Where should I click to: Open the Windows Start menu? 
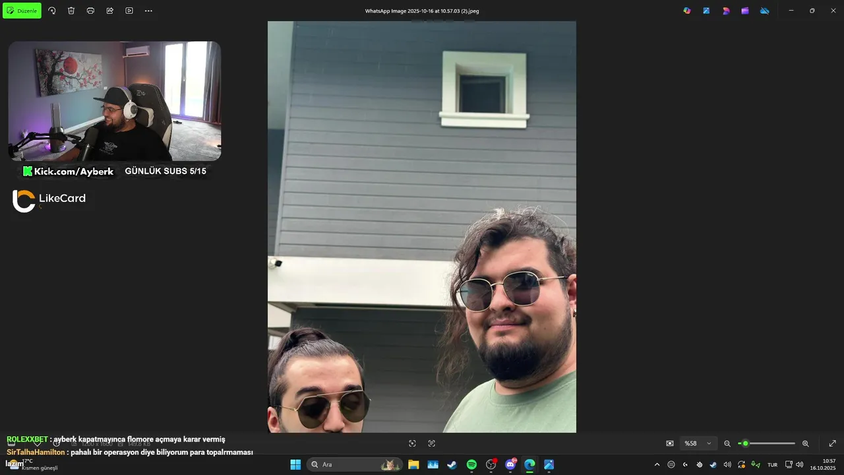pyautogui.click(x=295, y=464)
